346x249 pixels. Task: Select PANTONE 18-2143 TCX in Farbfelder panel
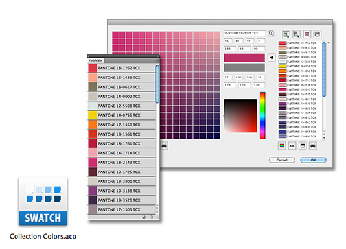[x=122, y=163]
